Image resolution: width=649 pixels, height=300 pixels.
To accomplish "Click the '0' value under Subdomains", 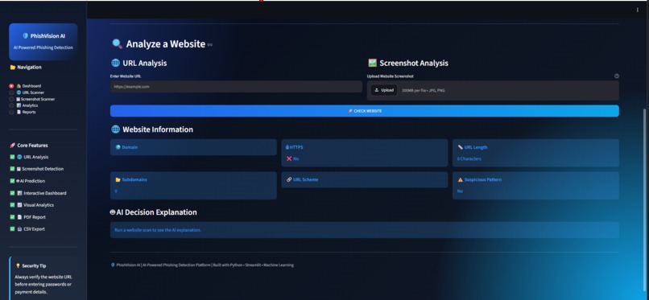I will click(x=116, y=191).
